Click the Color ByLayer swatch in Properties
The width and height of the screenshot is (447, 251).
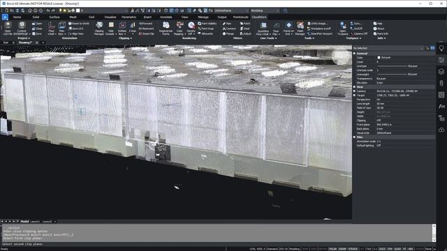tap(379, 57)
